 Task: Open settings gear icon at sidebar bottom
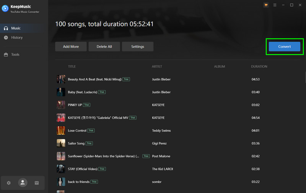8,183
